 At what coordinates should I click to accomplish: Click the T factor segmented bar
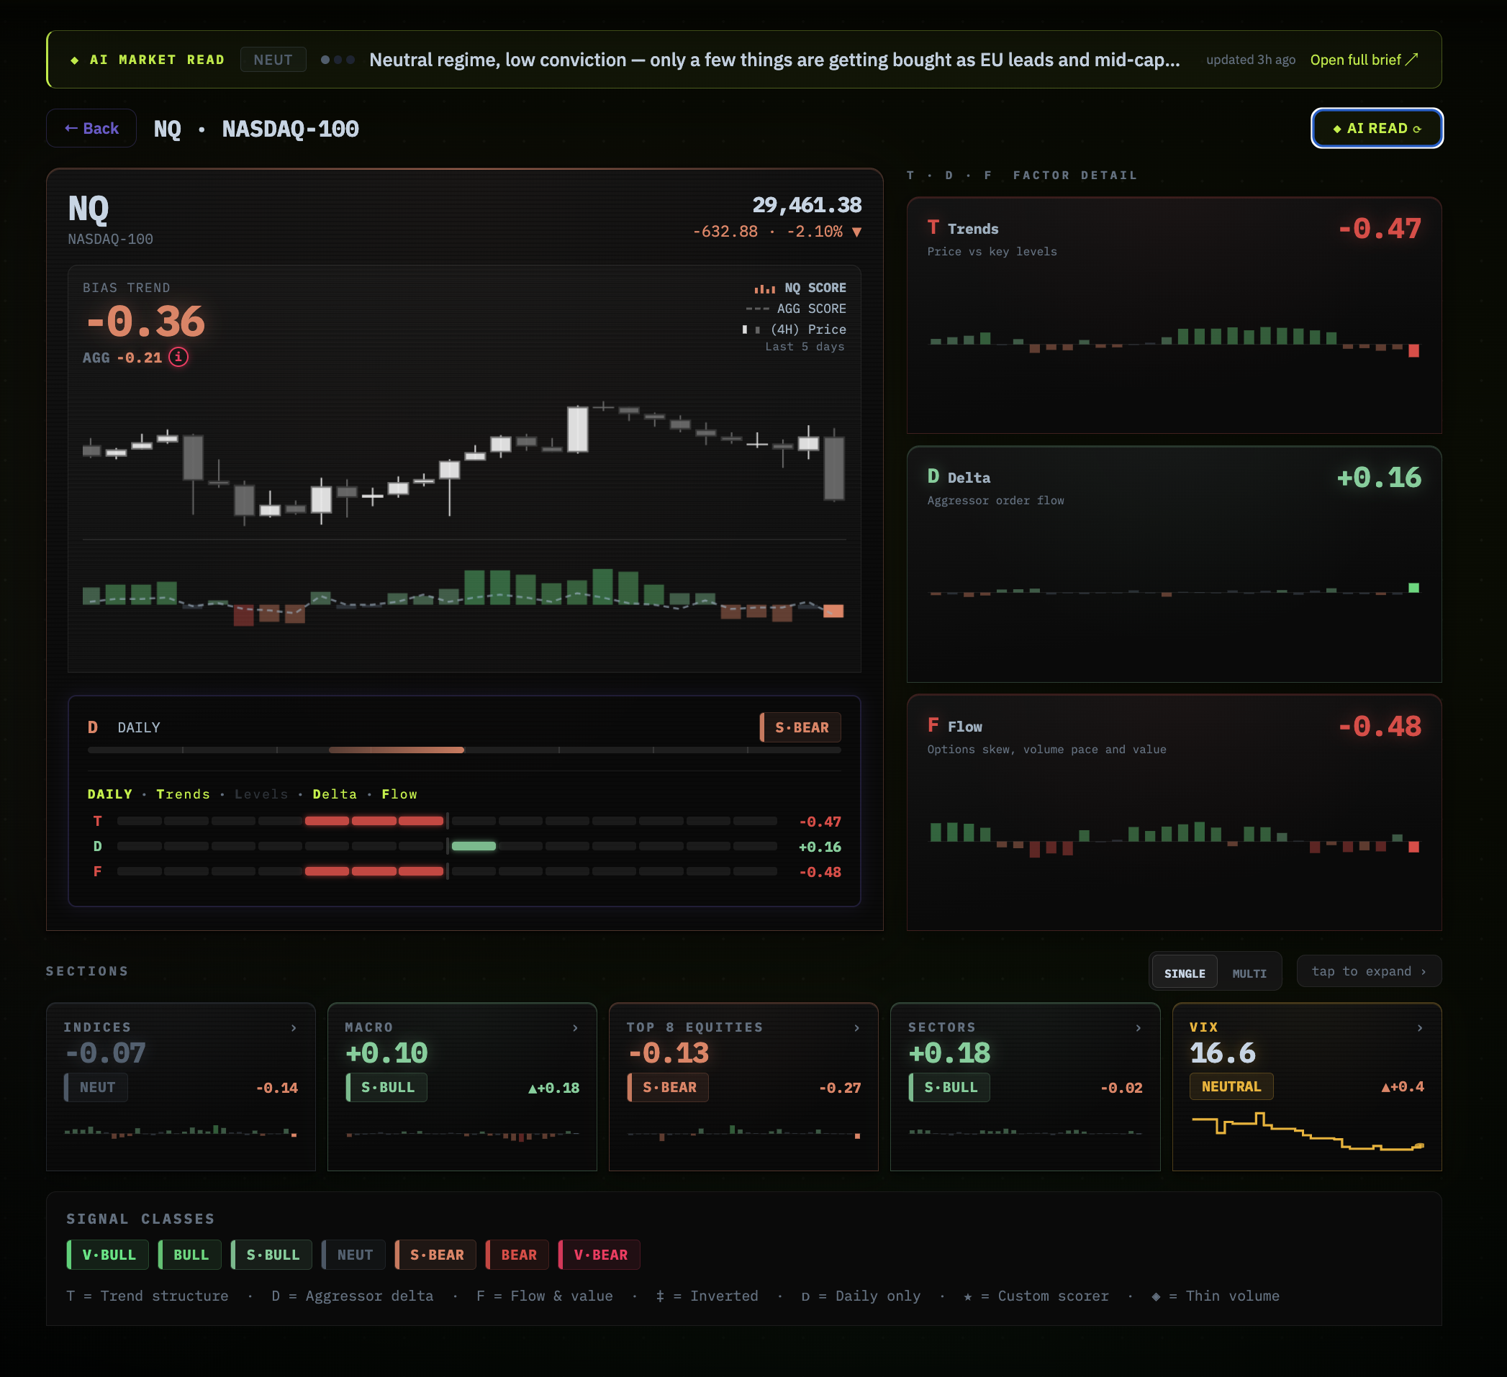(x=447, y=820)
